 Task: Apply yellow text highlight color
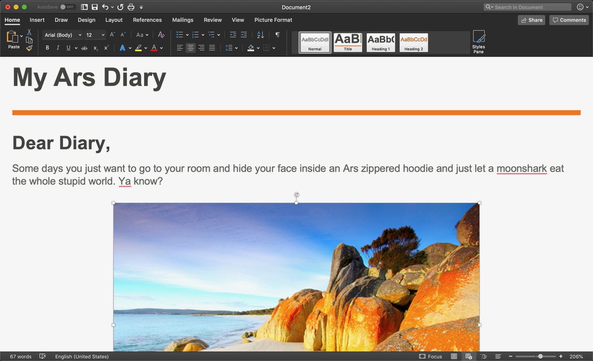click(139, 48)
